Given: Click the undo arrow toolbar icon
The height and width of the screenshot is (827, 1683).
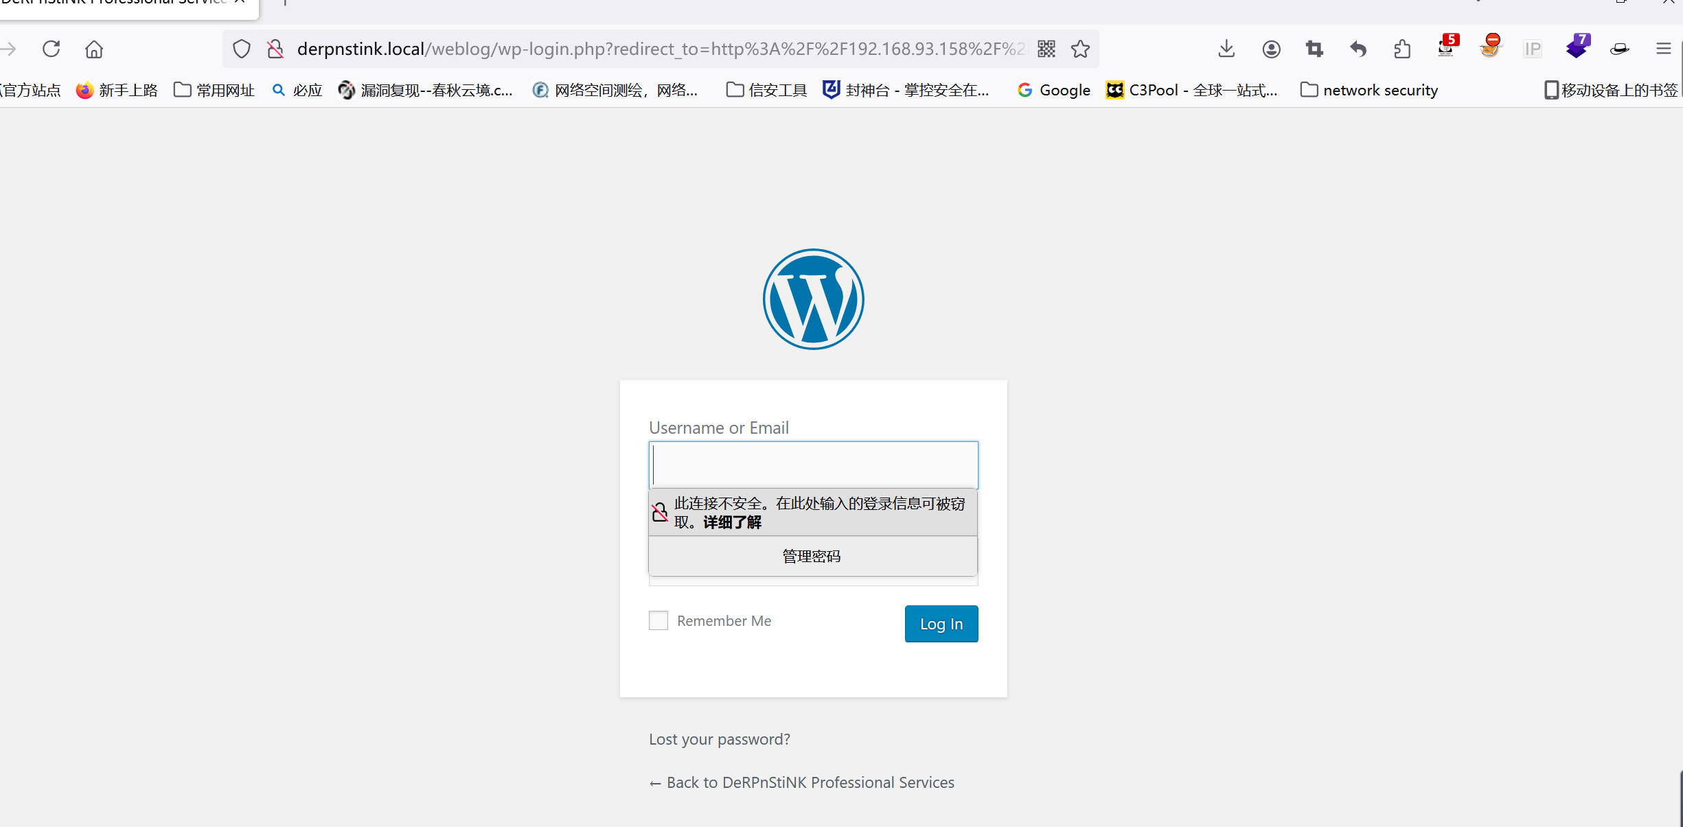Looking at the screenshot, I should [x=1358, y=49].
